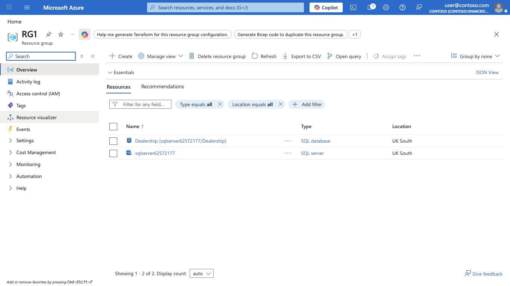Viewport: 510px width, 286px height.
Task: Click Delete resource group
Action: (217, 56)
